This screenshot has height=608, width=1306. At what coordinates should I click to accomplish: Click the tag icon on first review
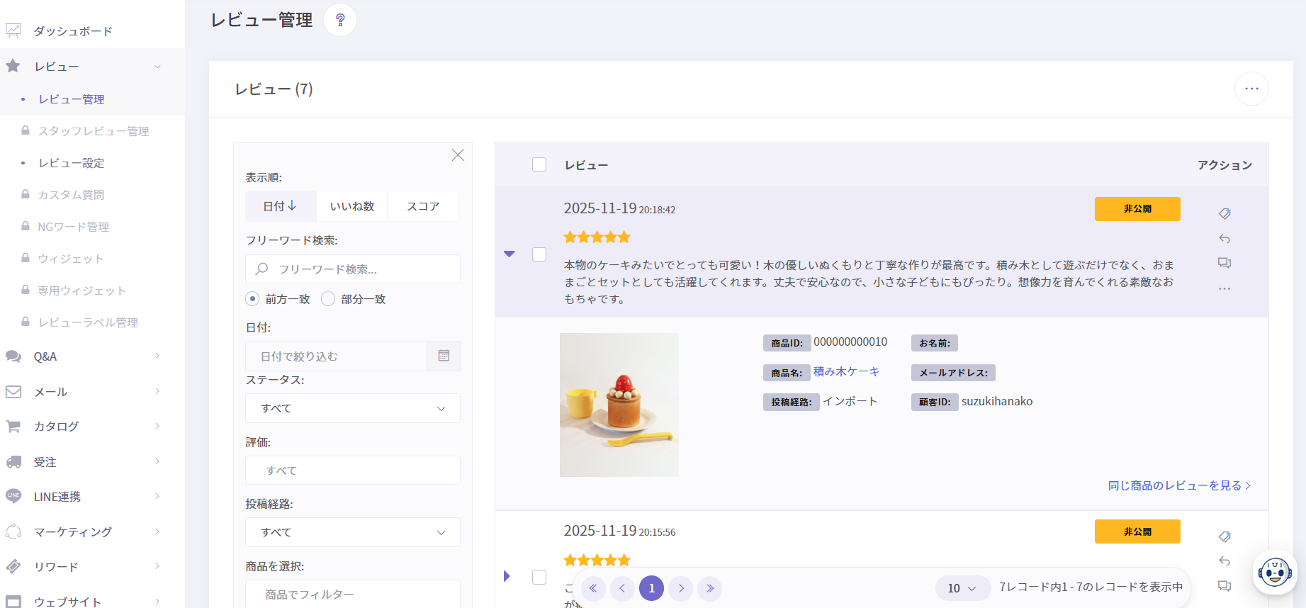click(1225, 213)
